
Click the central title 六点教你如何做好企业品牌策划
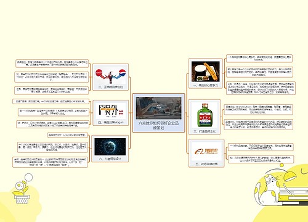[158, 125]
